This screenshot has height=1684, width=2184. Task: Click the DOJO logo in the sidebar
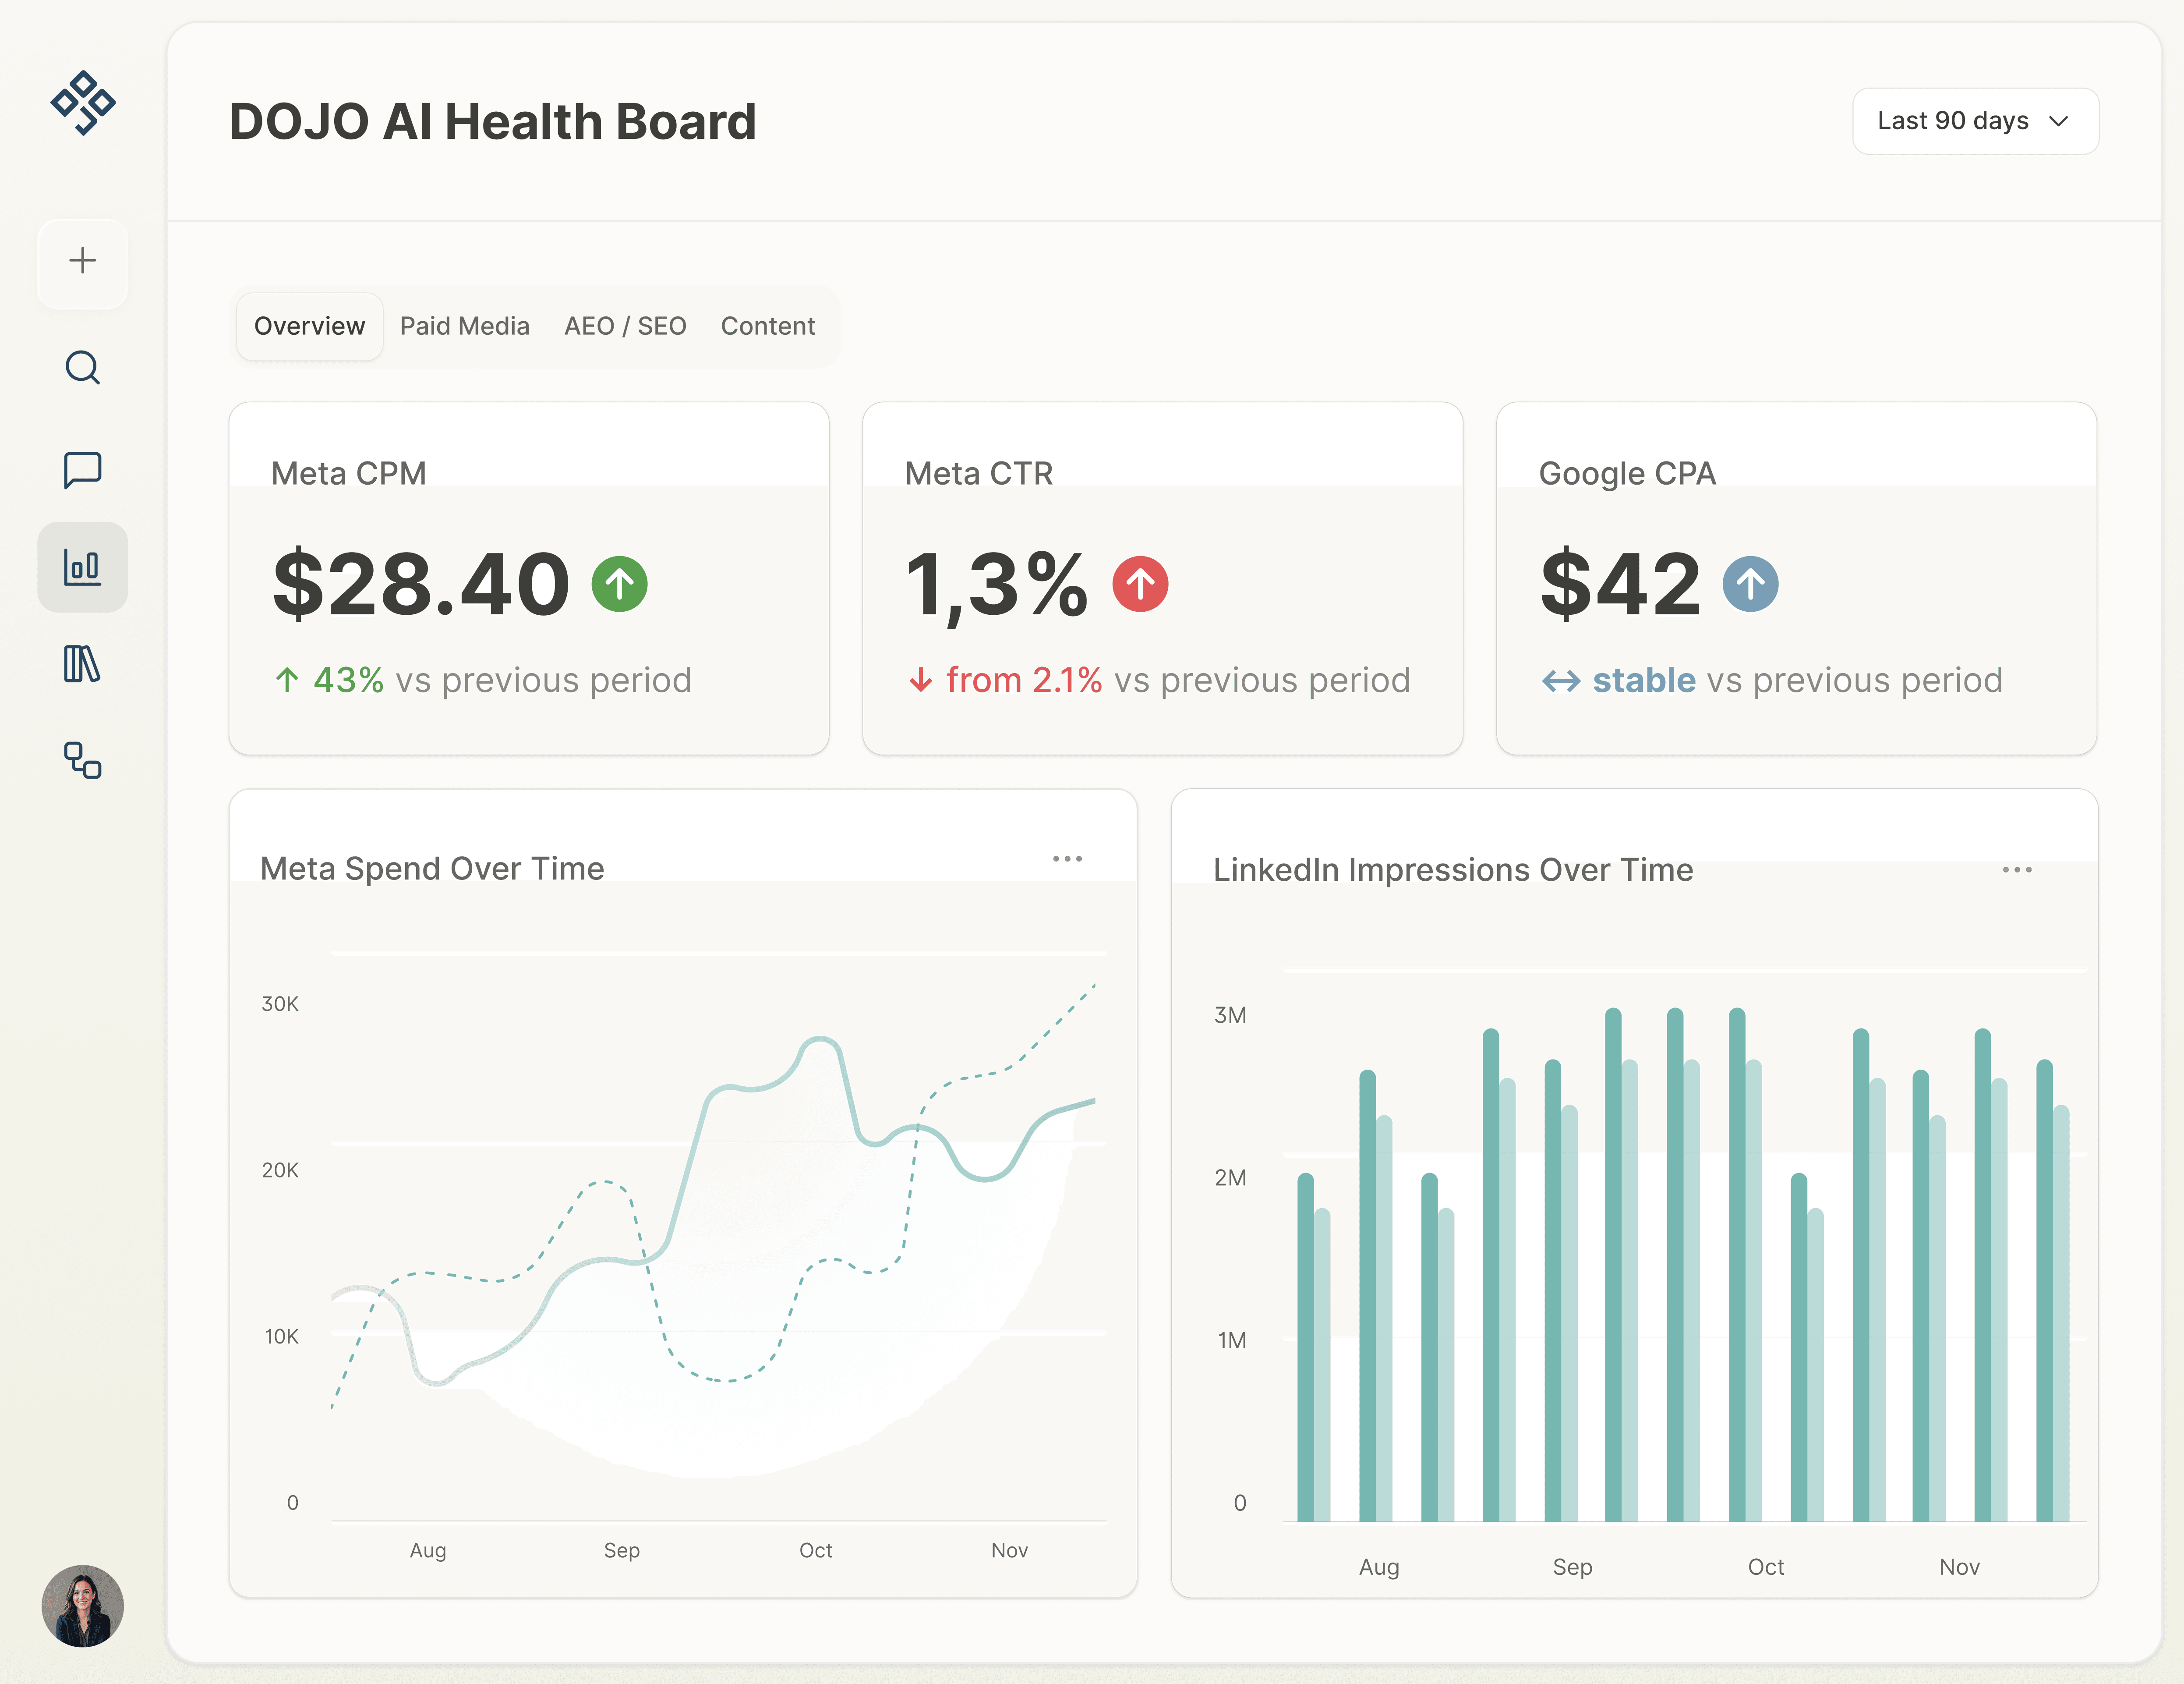click(x=83, y=101)
